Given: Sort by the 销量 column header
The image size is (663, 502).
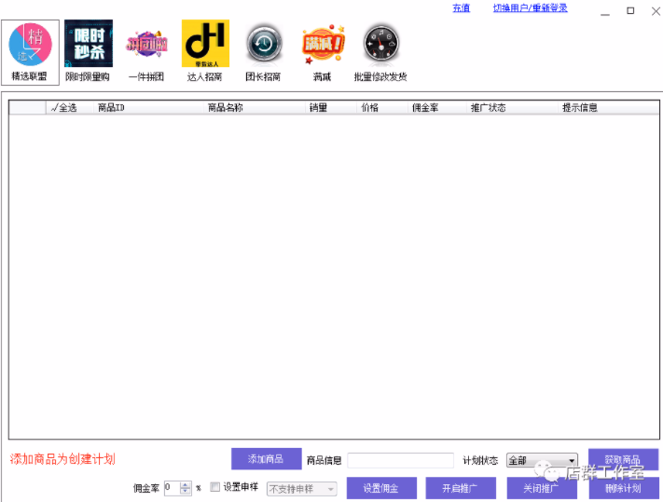Looking at the screenshot, I should (331, 108).
